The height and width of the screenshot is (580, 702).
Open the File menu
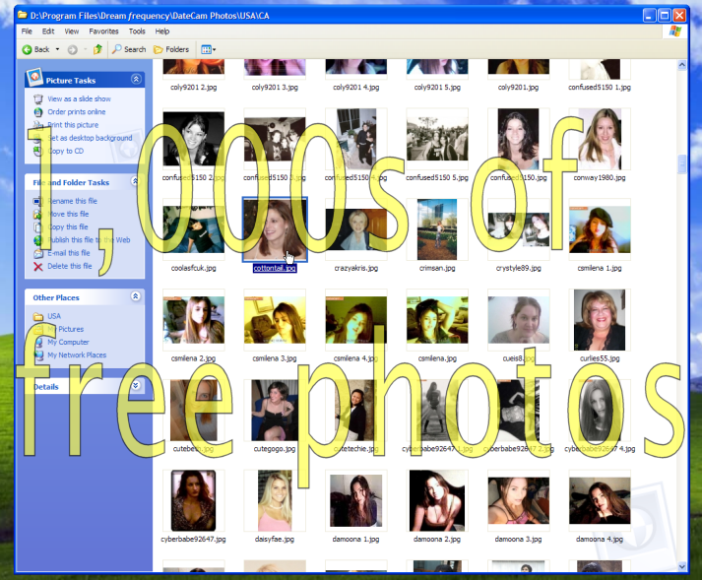(27, 32)
